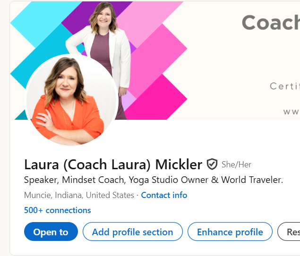Select Add profile section
Image resolution: width=300 pixels, height=256 pixels.
133,231
